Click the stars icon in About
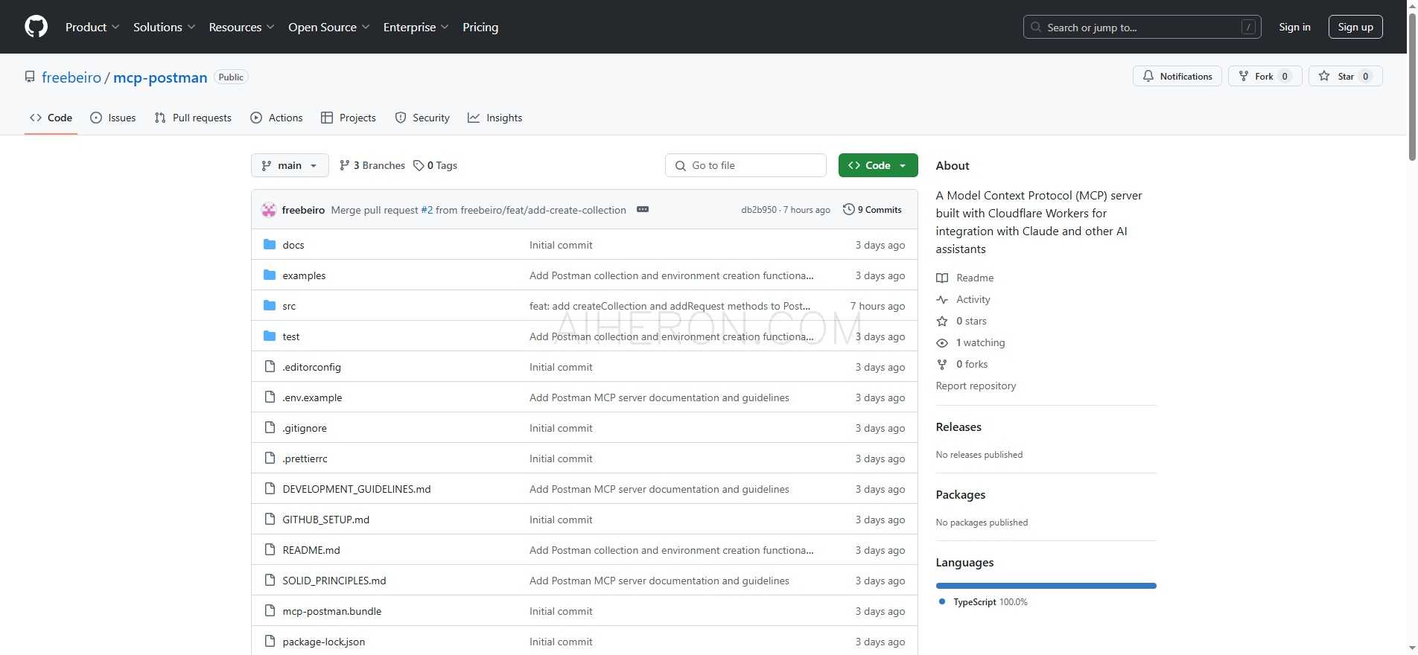1418x655 pixels. [x=942, y=321]
